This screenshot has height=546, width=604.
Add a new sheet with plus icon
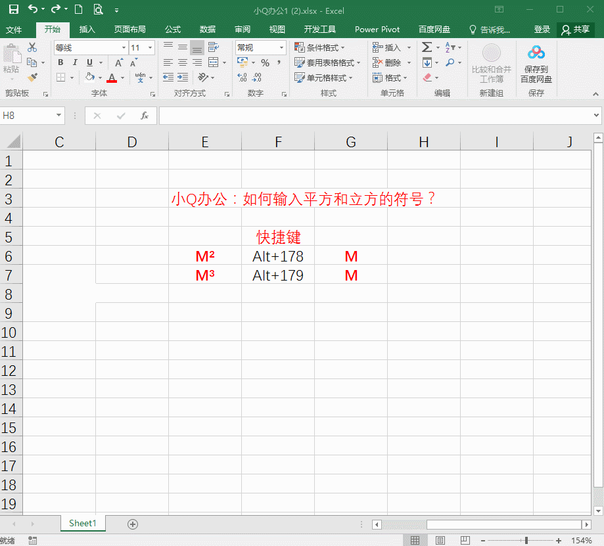pyautogui.click(x=133, y=524)
